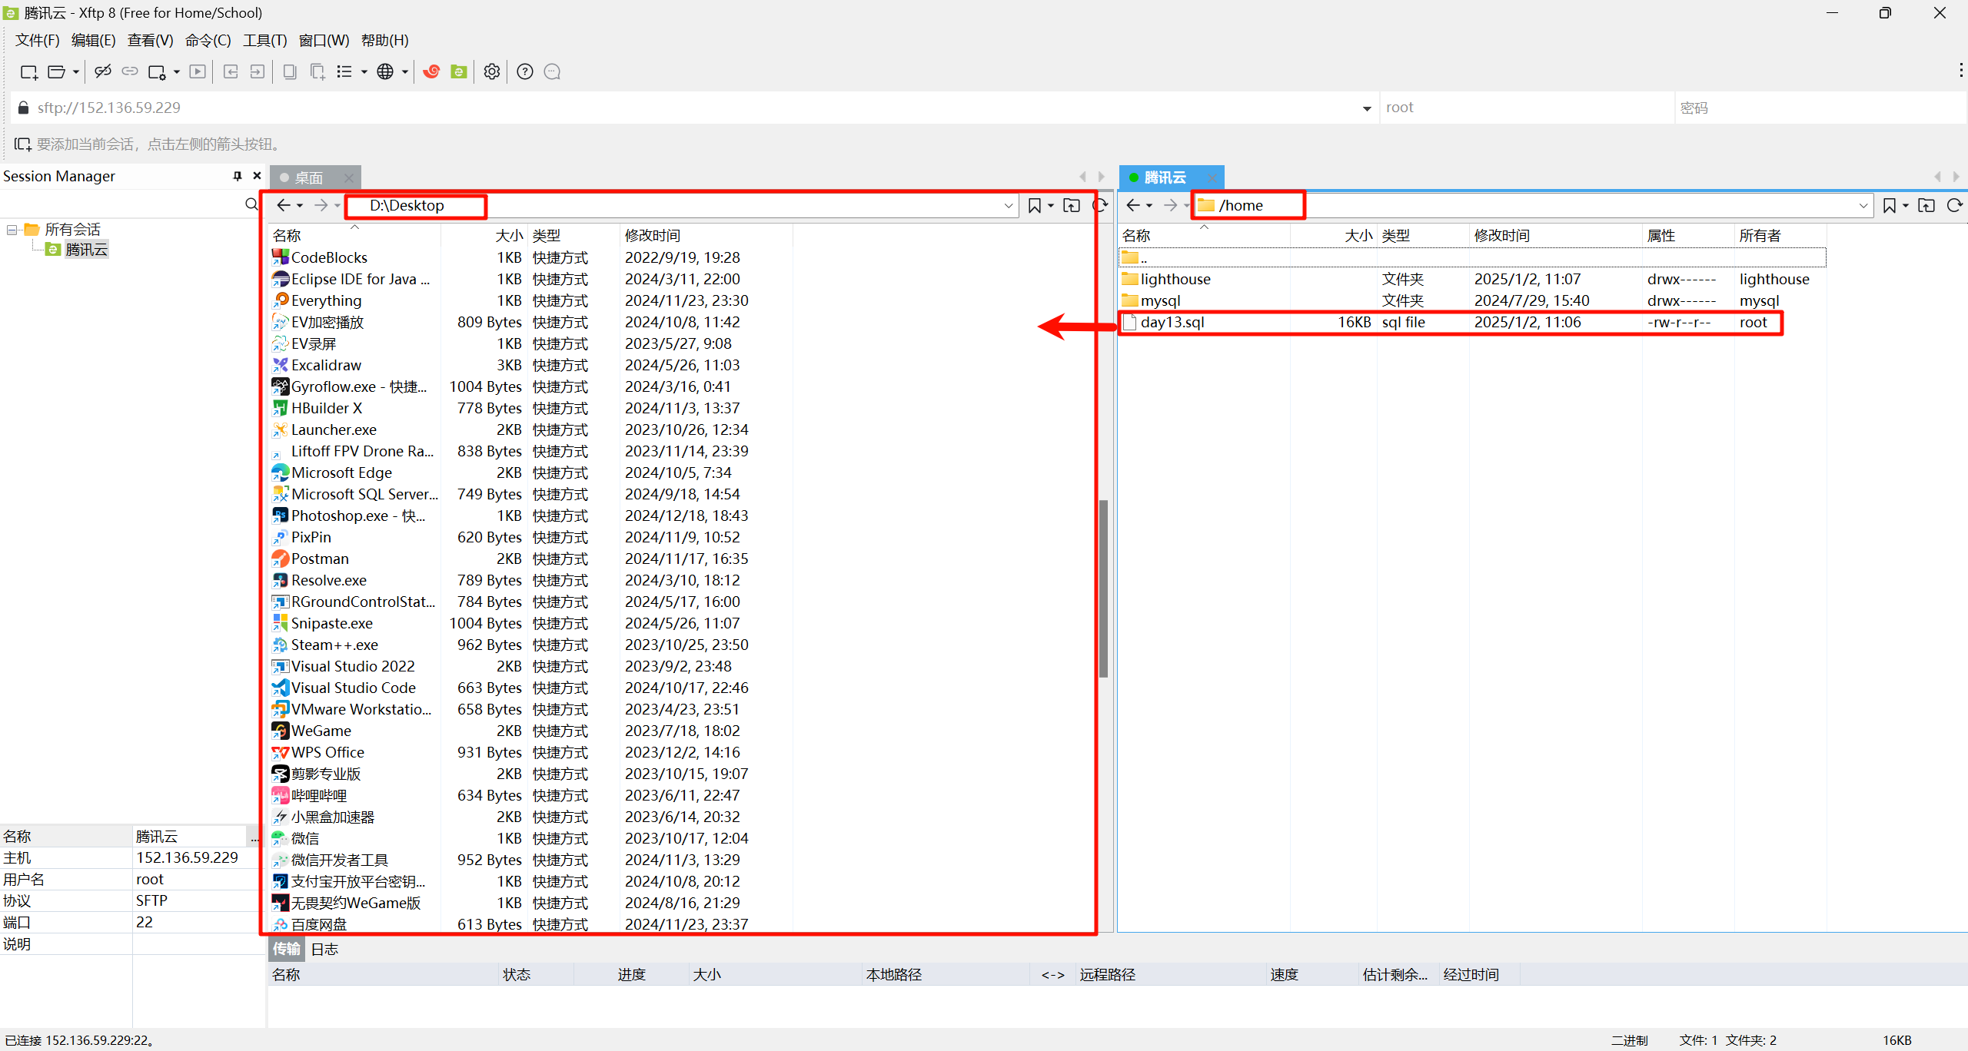Pin the Session Manager panel
Viewport: 1968px width, 1051px height.
238,176
